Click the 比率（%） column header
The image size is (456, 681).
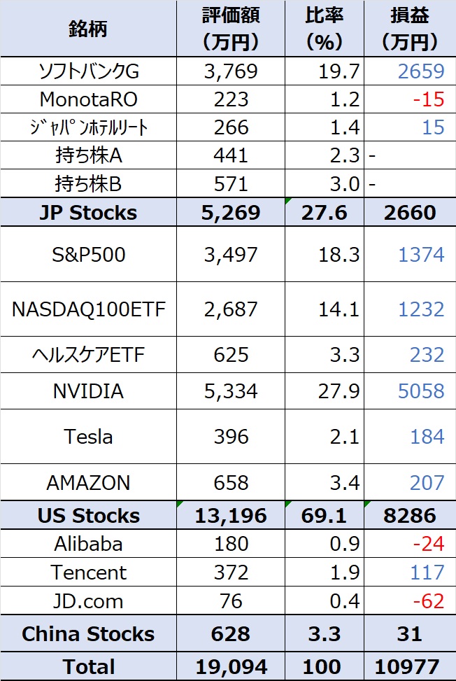[325, 29]
